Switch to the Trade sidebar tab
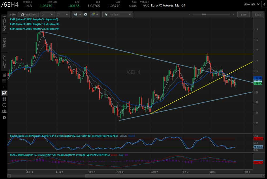This screenshot has height=179, width=267. tap(4, 43)
